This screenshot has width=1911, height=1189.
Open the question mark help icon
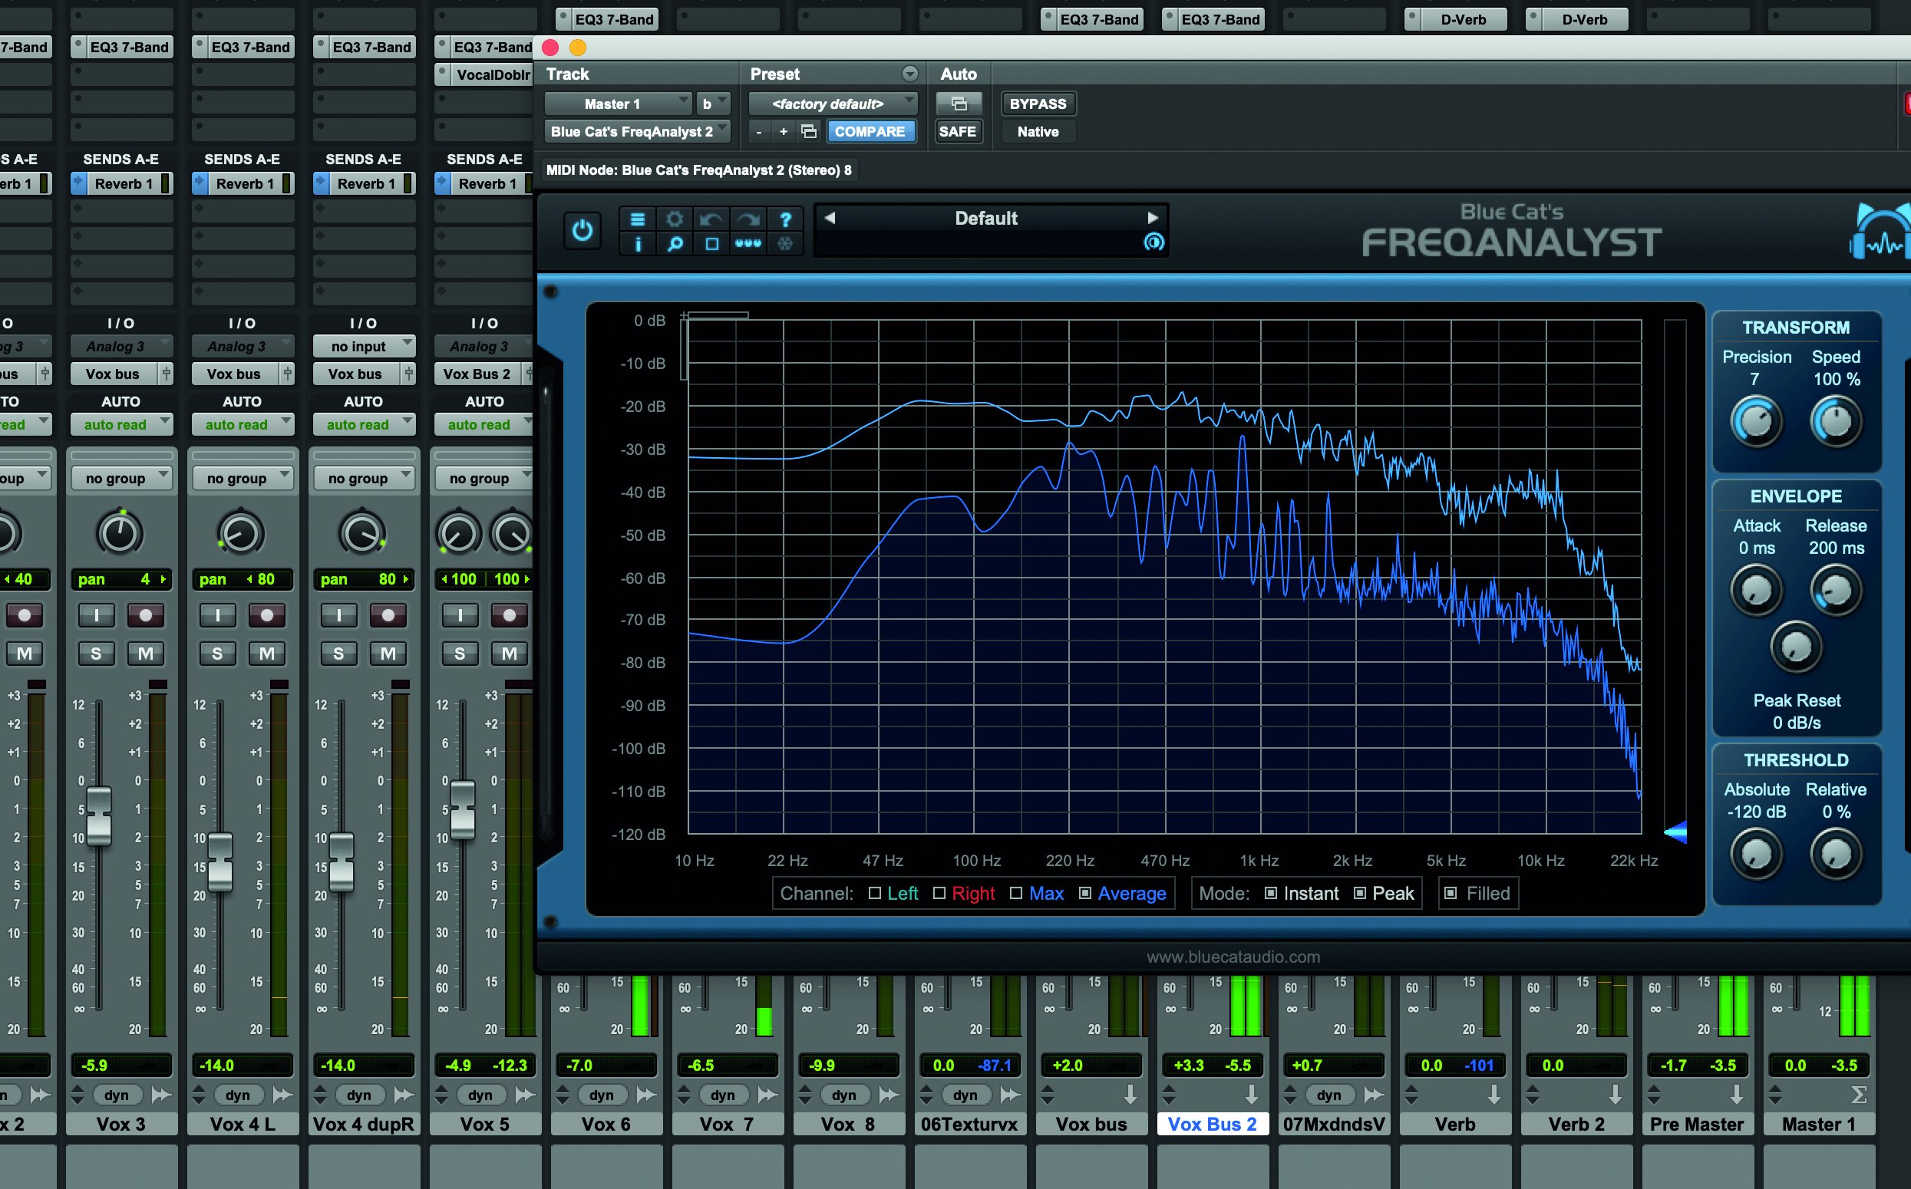[x=785, y=219]
